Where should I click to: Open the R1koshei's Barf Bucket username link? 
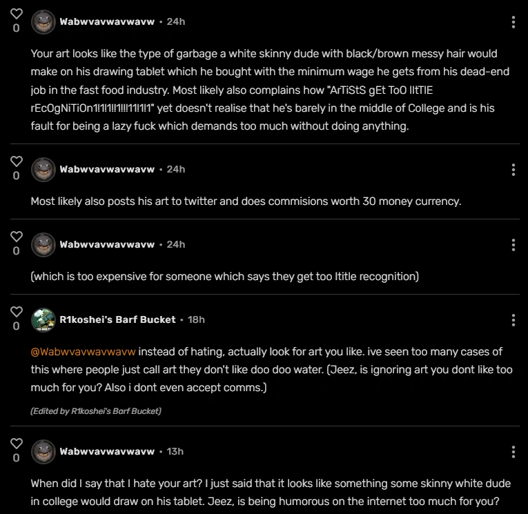coord(117,319)
